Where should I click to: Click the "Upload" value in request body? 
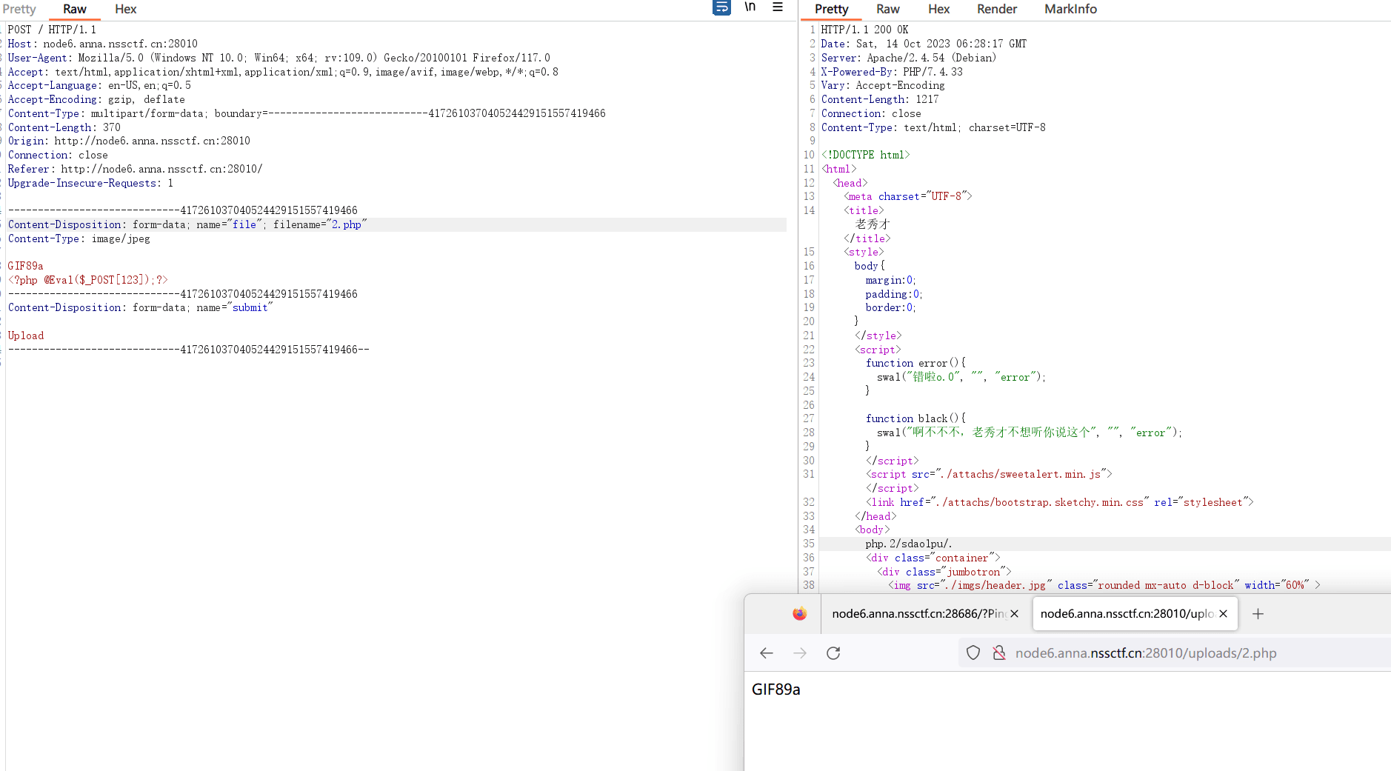[x=26, y=336]
